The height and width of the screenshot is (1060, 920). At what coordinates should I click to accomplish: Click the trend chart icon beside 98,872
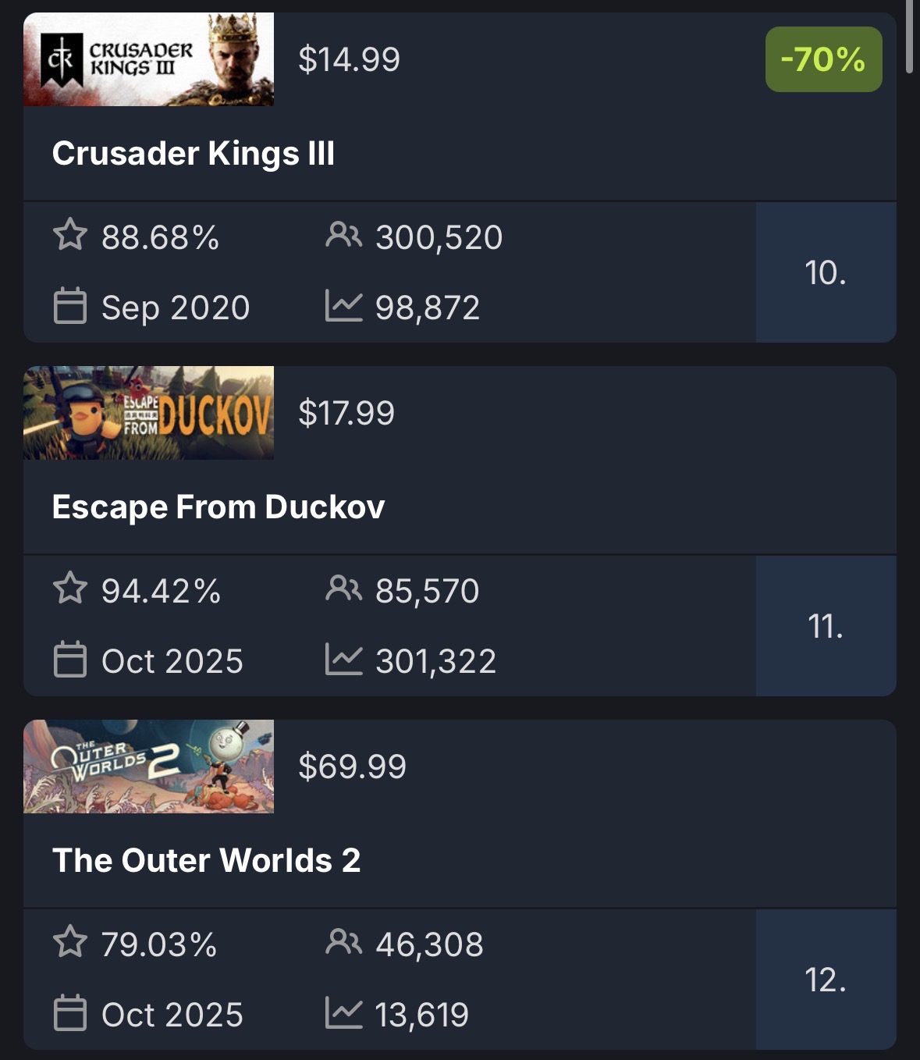(x=343, y=306)
